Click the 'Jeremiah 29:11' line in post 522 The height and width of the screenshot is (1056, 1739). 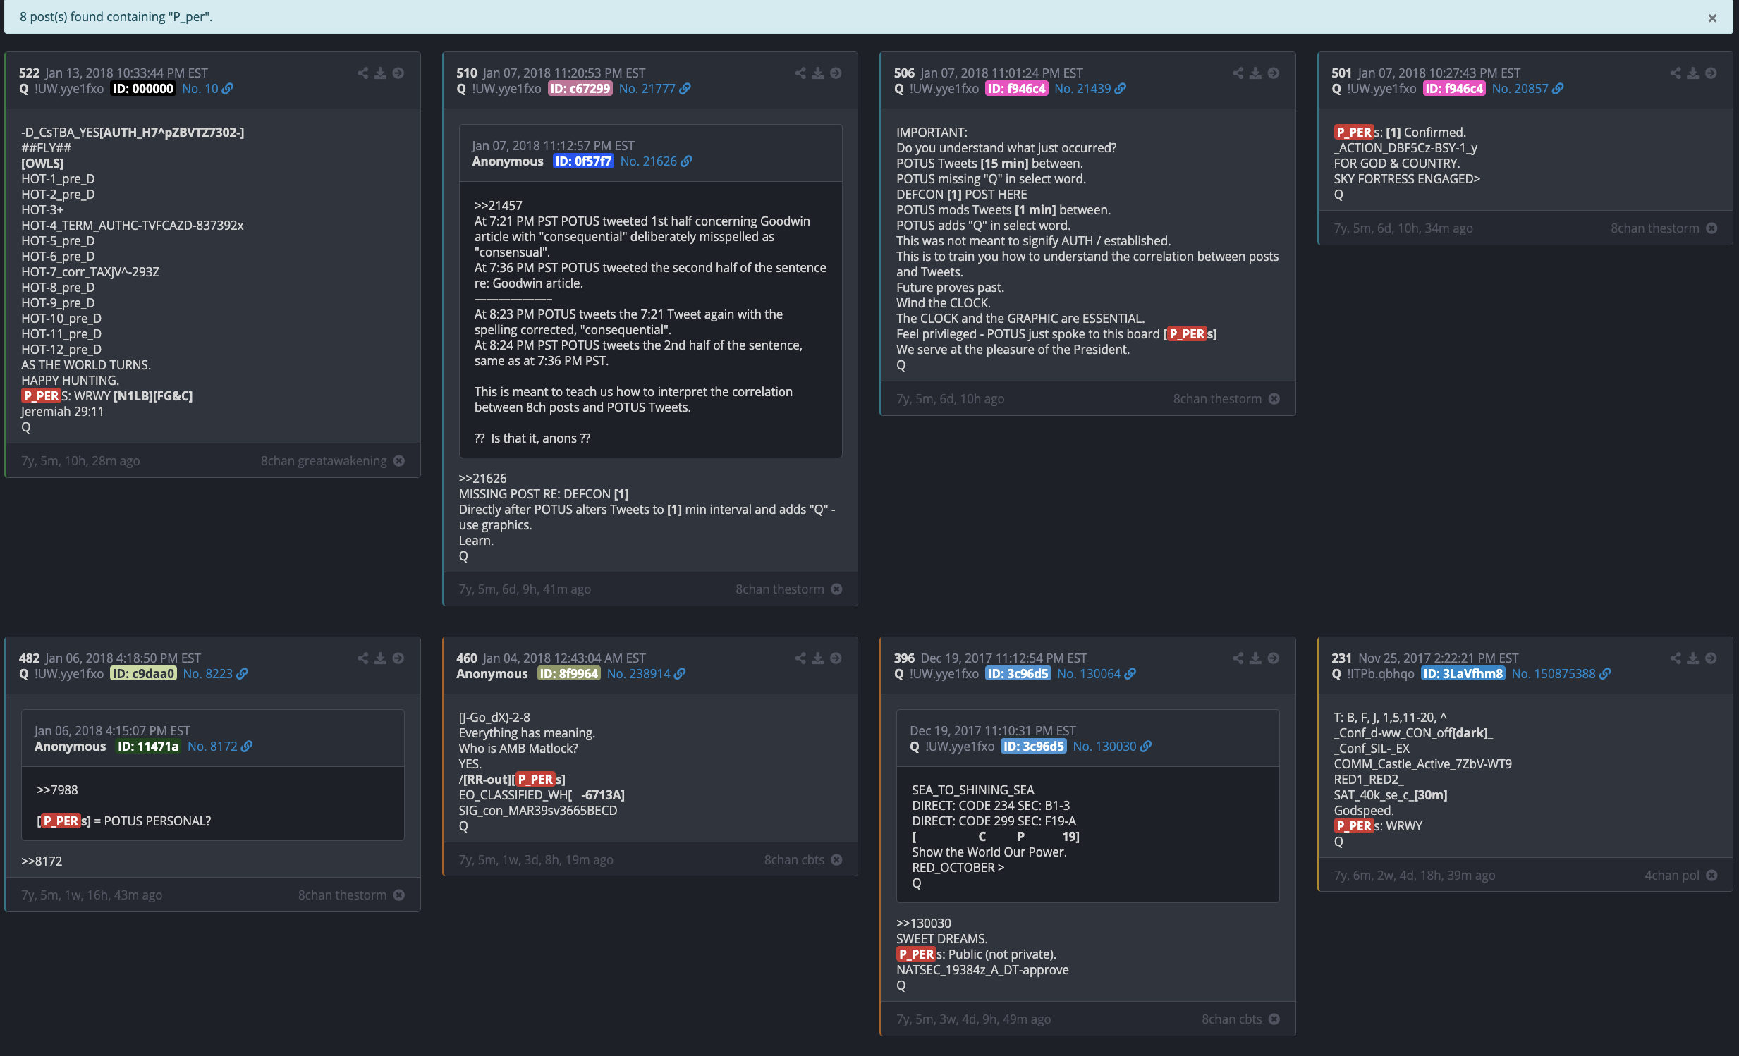(x=62, y=412)
